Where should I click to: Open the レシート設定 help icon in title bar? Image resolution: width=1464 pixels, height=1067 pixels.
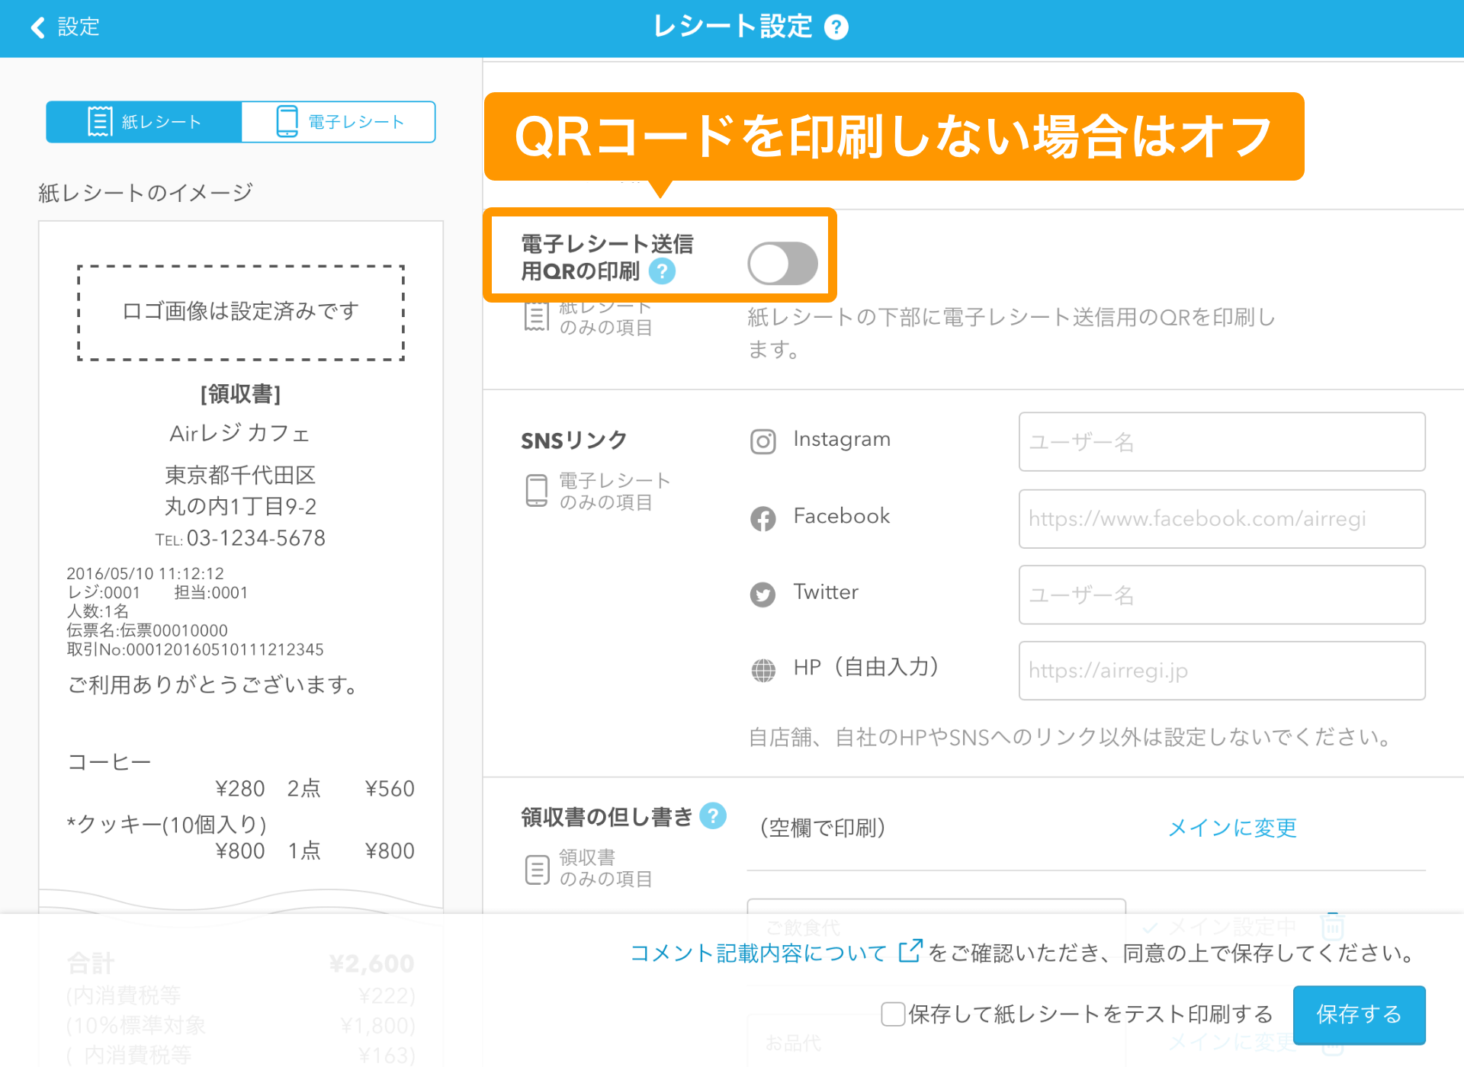click(x=836, y=27)
